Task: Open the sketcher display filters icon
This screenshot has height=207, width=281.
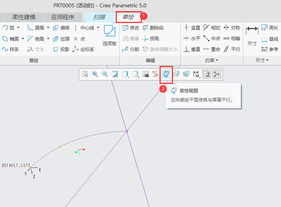Action: coord(196,74)
